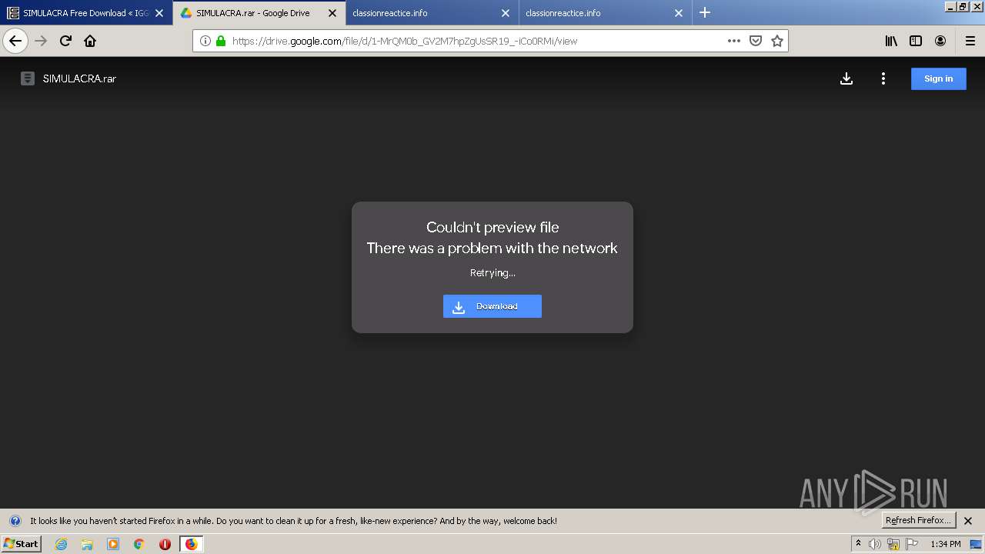
Task: Click the blue Download button in dialog
Action: [x=492, y=306]
